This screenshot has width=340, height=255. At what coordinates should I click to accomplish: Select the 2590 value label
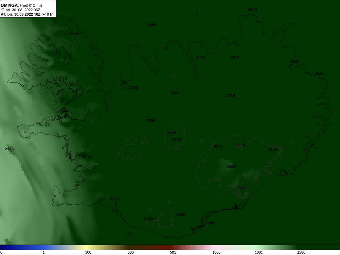[152, 25]
